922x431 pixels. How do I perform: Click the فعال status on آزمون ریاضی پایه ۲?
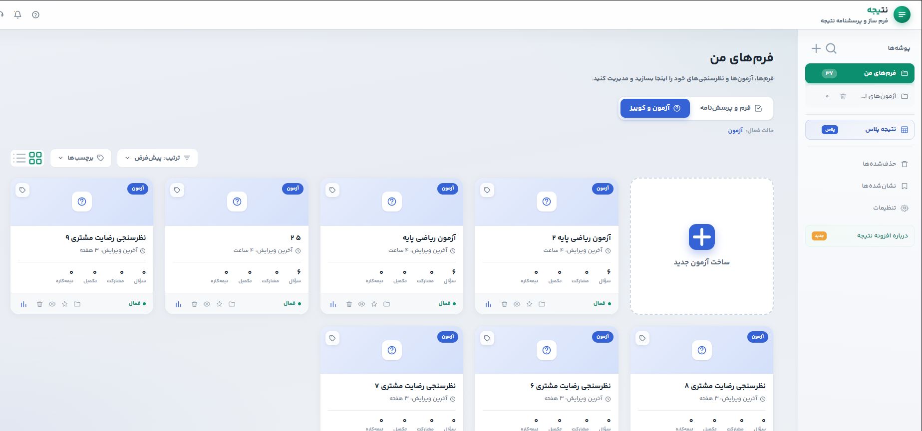(x=602, y=304)
